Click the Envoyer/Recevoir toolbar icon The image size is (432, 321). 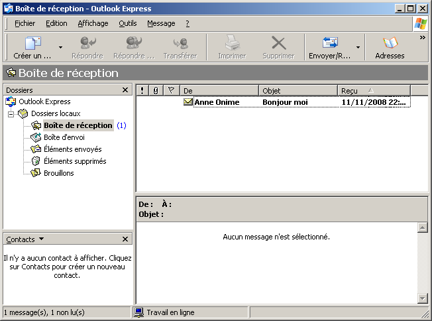(330, 42)
